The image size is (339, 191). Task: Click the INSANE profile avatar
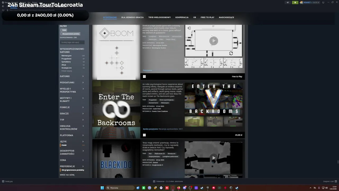point(301,2)
